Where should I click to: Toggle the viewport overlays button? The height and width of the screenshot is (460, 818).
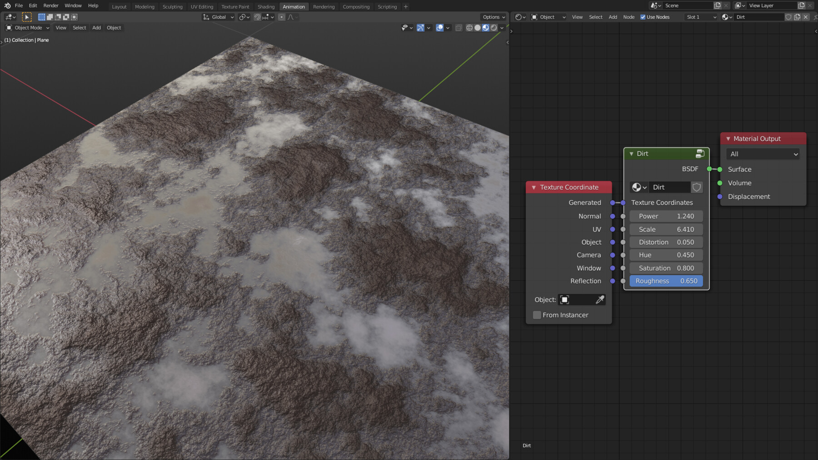pos(439,28)
